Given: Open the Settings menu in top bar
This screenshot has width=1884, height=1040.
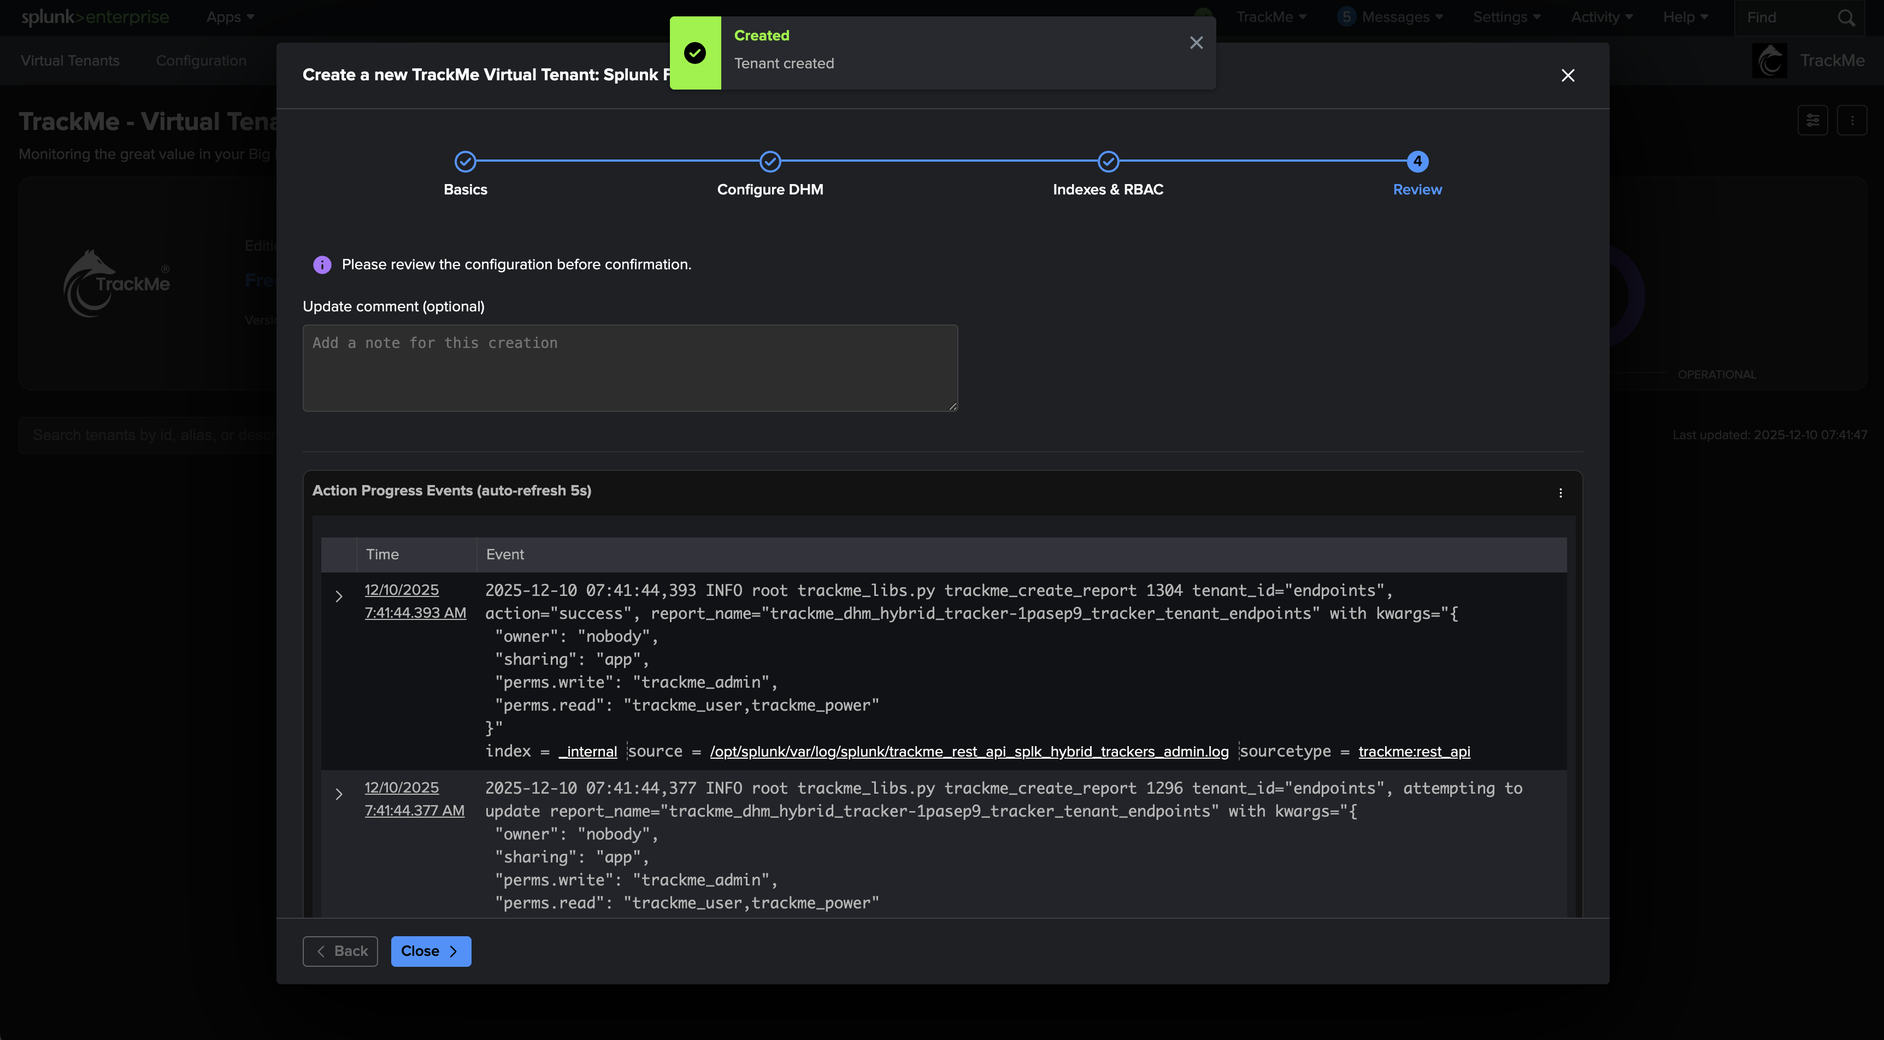Looking at the screenshot, I should tap(1506, 17).
